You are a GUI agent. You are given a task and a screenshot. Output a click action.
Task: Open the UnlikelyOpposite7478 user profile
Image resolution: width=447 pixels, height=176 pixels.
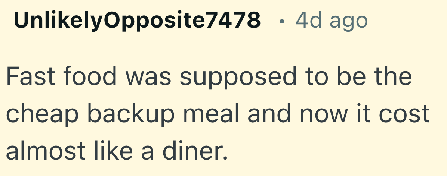pos(137,21)
